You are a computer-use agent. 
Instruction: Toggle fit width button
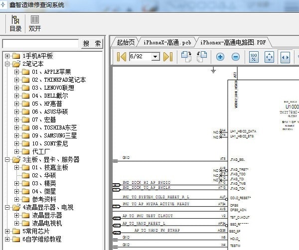pyautogui.click(x=285, y=57)
